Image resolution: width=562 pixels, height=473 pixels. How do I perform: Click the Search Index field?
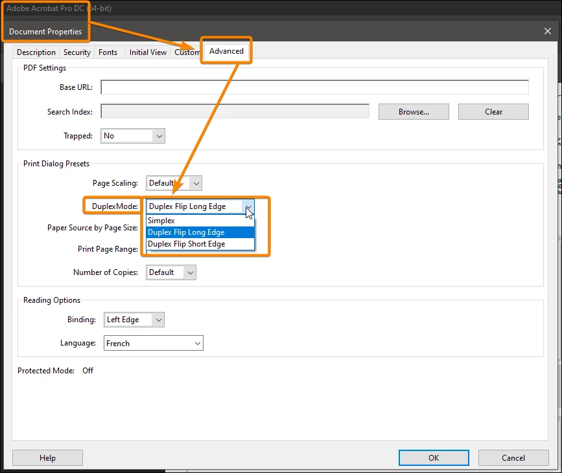pyautogui.click(x=235, y=112)
